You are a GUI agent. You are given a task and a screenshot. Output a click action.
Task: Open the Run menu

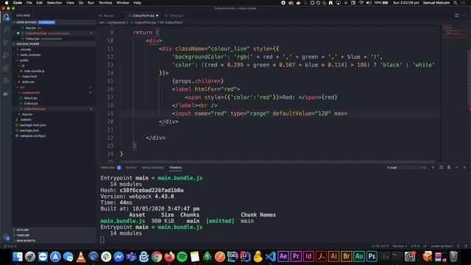[91, 3]
